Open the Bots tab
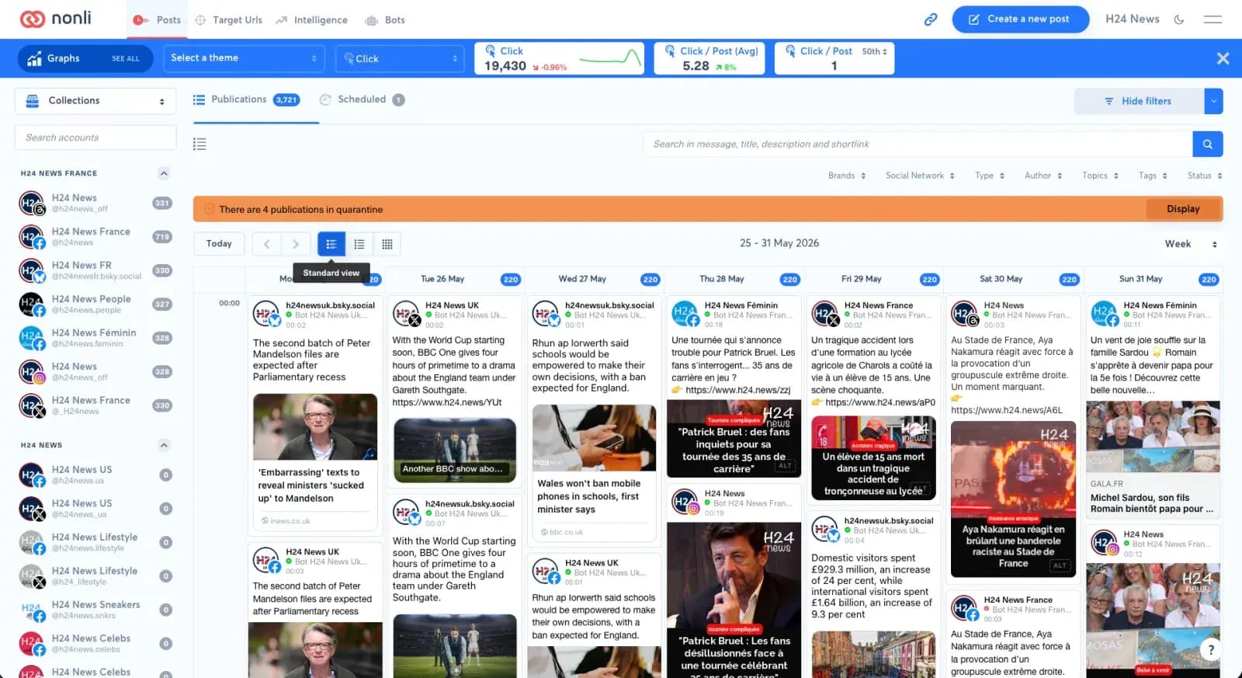This screenshot has width=1242, height=678. pos(385,19)
